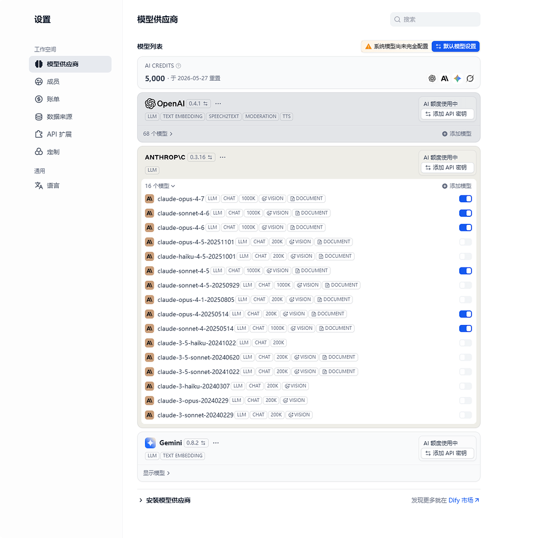This screenshot has width=540, height=538.
Task: Click the Anthropic icon in AI credits row
Action: coord(445,79)
